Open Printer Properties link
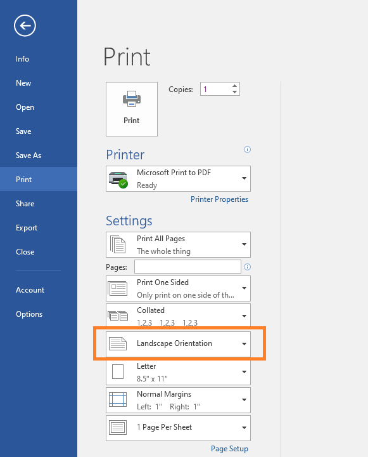The image size is (368, 457). pyautogui.click(x=219, y=199)
